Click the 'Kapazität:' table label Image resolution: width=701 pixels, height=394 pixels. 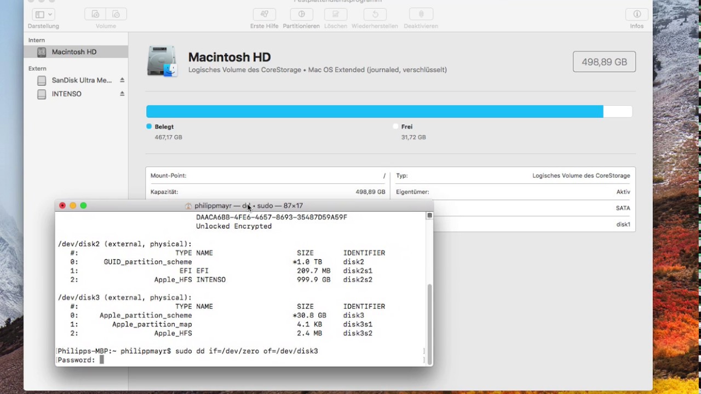164,192
